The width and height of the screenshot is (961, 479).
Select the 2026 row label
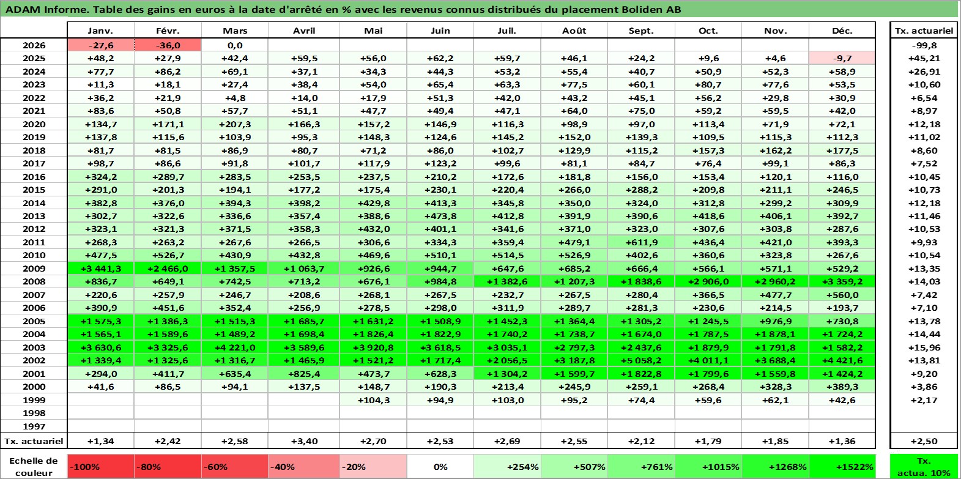[x=34, y=45]
